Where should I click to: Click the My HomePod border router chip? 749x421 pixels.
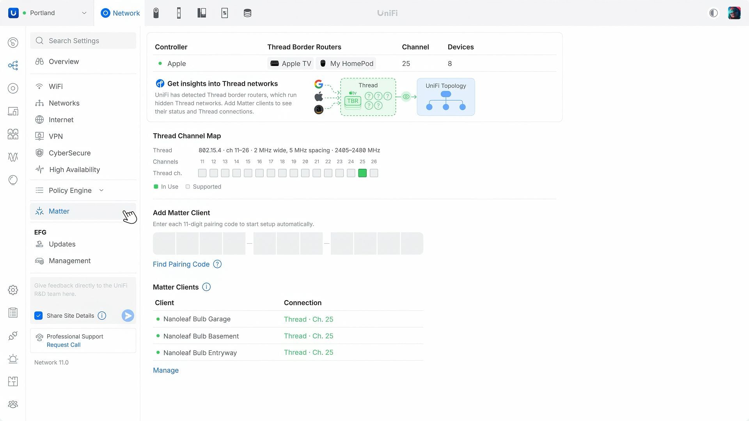tap(346, 64)
